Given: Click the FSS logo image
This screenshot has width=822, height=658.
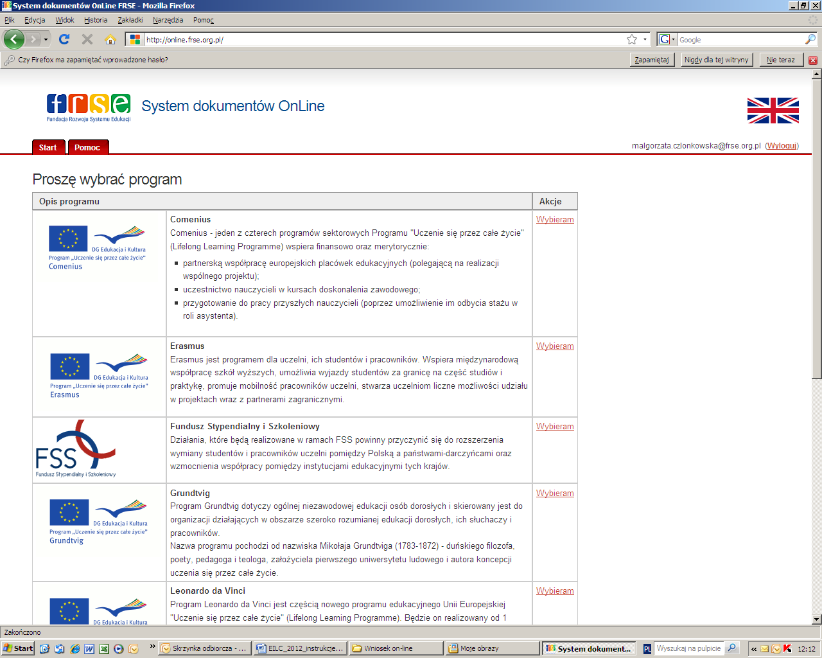Looking at the screenshot, I should point(76,449).
